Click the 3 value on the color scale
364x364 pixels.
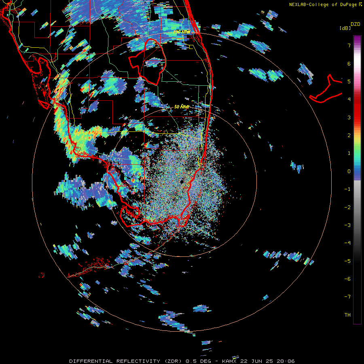pyautogui.click(x=349, y=117)
